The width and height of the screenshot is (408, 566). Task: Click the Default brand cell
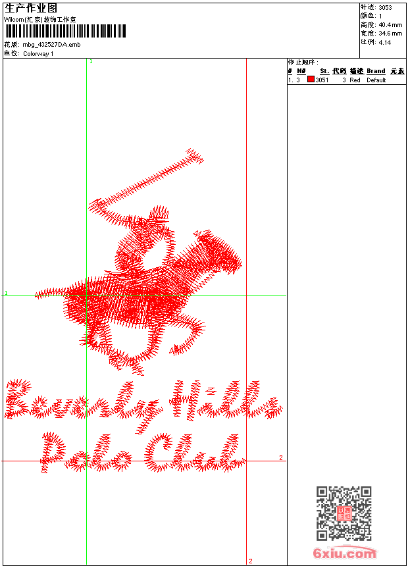tap(376, 80)
